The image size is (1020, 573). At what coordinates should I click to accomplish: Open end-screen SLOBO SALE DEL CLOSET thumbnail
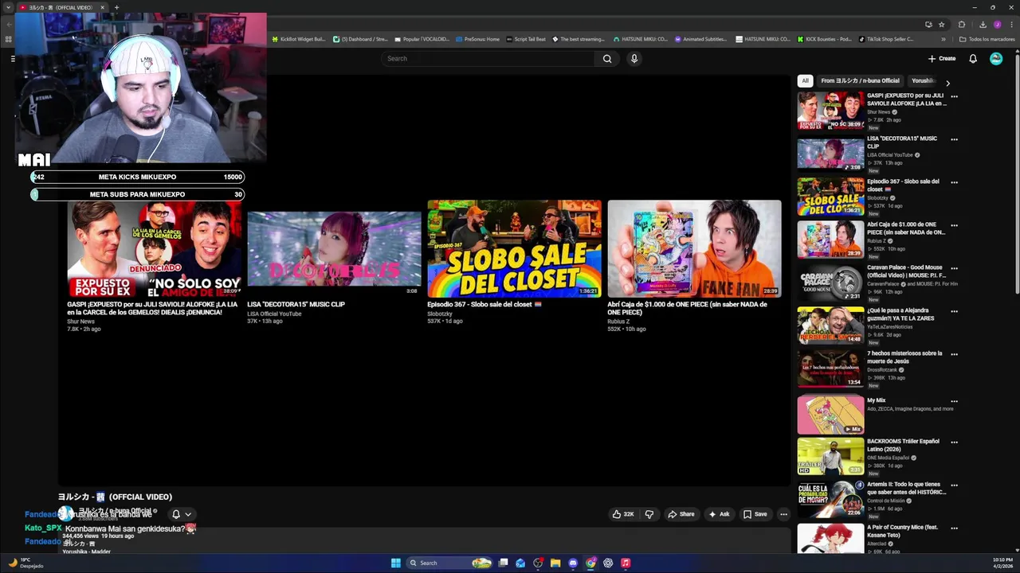click(x=514, y=248)
